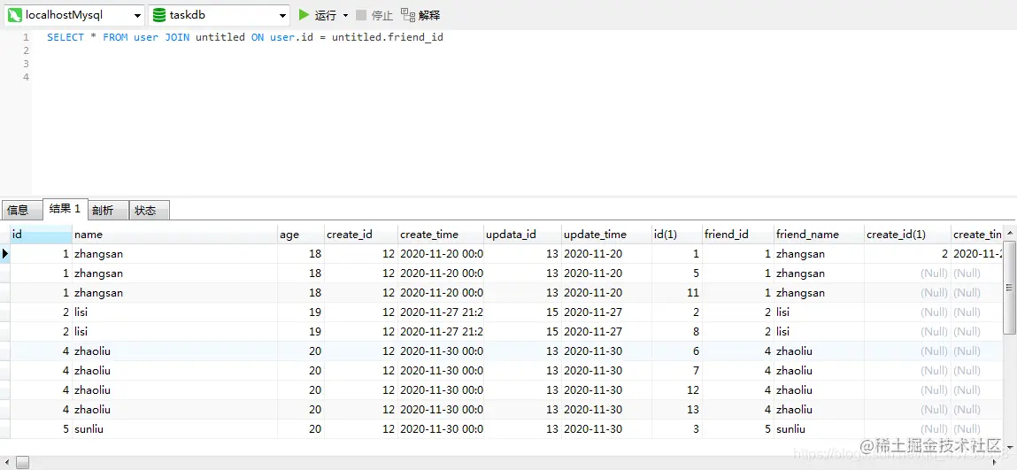Click the create_time column header

(441, 234)
